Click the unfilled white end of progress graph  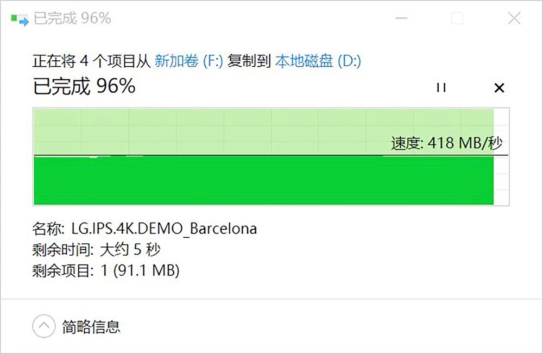[501, 156]
